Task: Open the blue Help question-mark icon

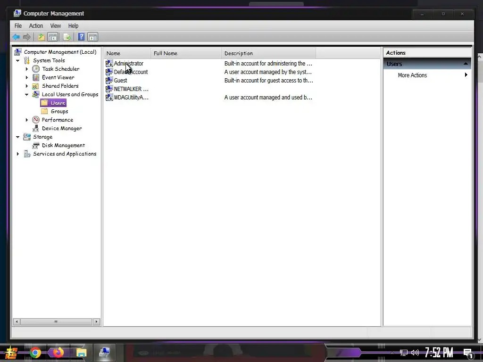Action: (x=81, y=37)
